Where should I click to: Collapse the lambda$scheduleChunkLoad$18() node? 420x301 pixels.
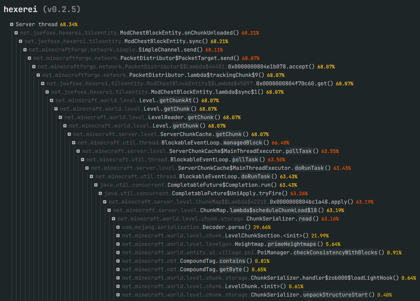point(109,210)
